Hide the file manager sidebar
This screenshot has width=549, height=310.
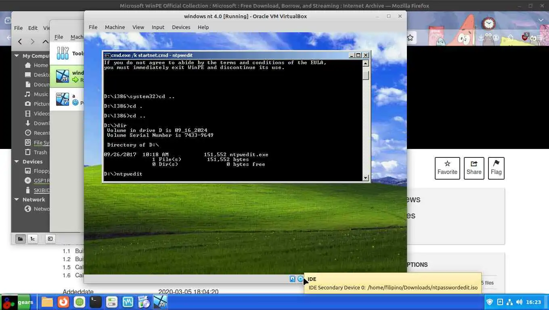coord(50,239)
